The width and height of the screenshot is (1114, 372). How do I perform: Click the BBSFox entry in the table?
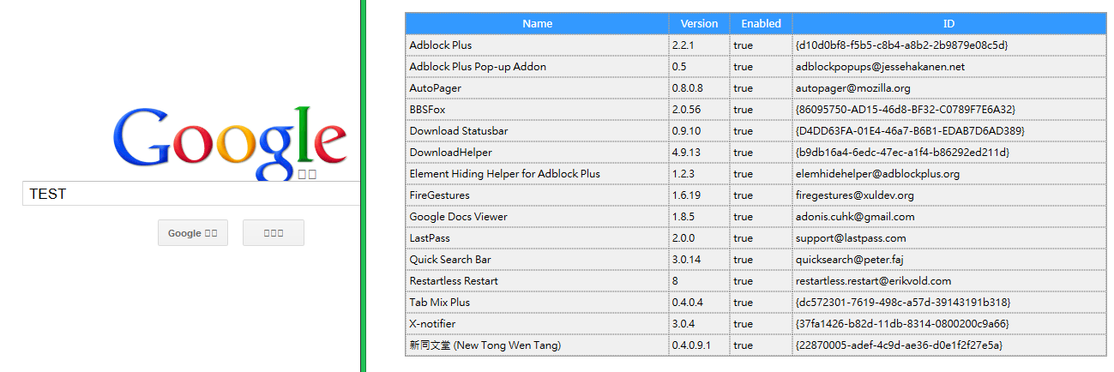pyautogui.click(x=427, y=110)
